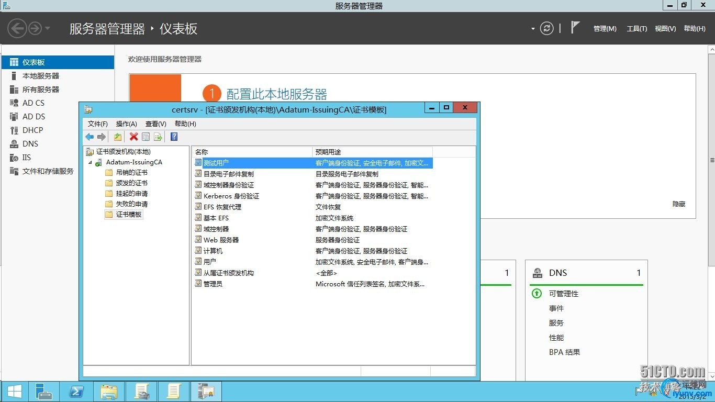Click the DNS tile server icon
This screenshot has height=402, width=715.
537,273
